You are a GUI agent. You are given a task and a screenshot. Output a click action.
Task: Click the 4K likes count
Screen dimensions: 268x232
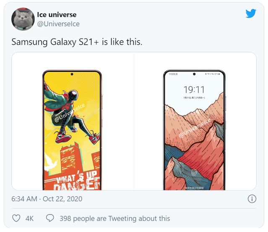(x=30, y=219)
